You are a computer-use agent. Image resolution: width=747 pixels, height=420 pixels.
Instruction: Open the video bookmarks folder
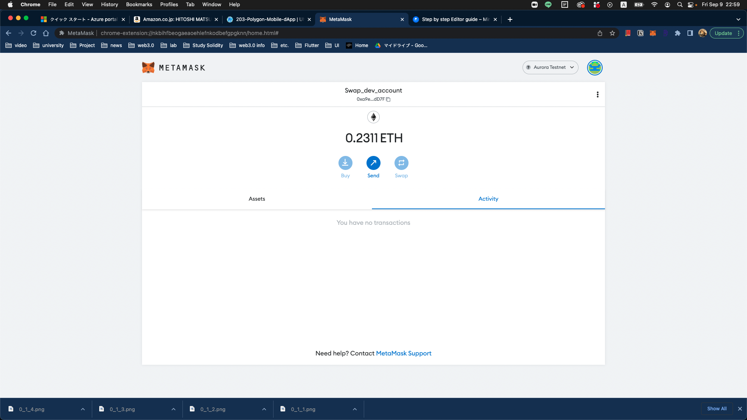(x=16, y=45)
